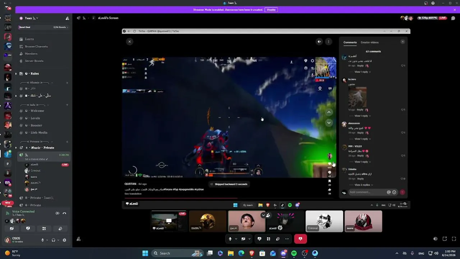Select the Criminal participant tile
Viewport: 460px width, 259px height.
(325, 221)
